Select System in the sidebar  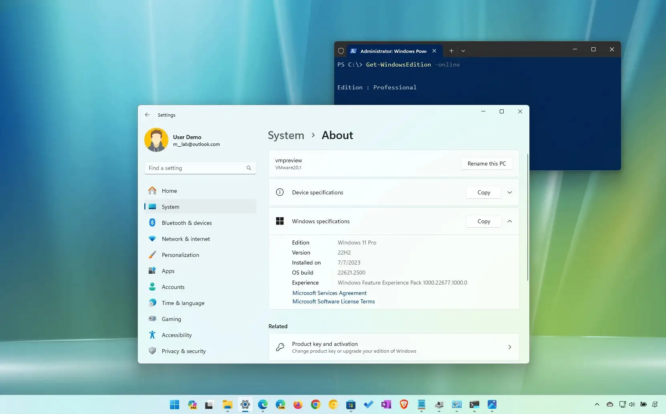pyautogui.click(x=200, y=207)
